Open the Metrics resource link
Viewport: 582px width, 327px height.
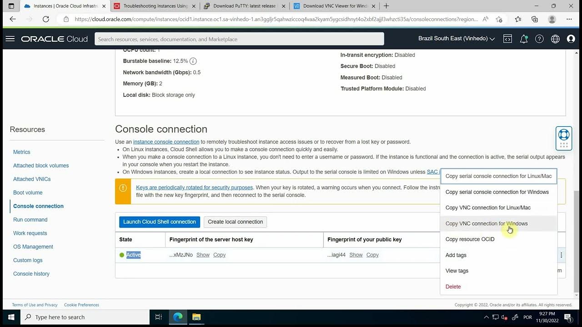pos(21,152)
